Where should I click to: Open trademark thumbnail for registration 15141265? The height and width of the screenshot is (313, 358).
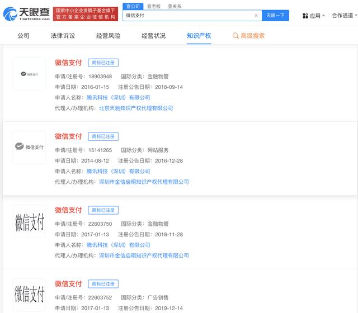29,147
